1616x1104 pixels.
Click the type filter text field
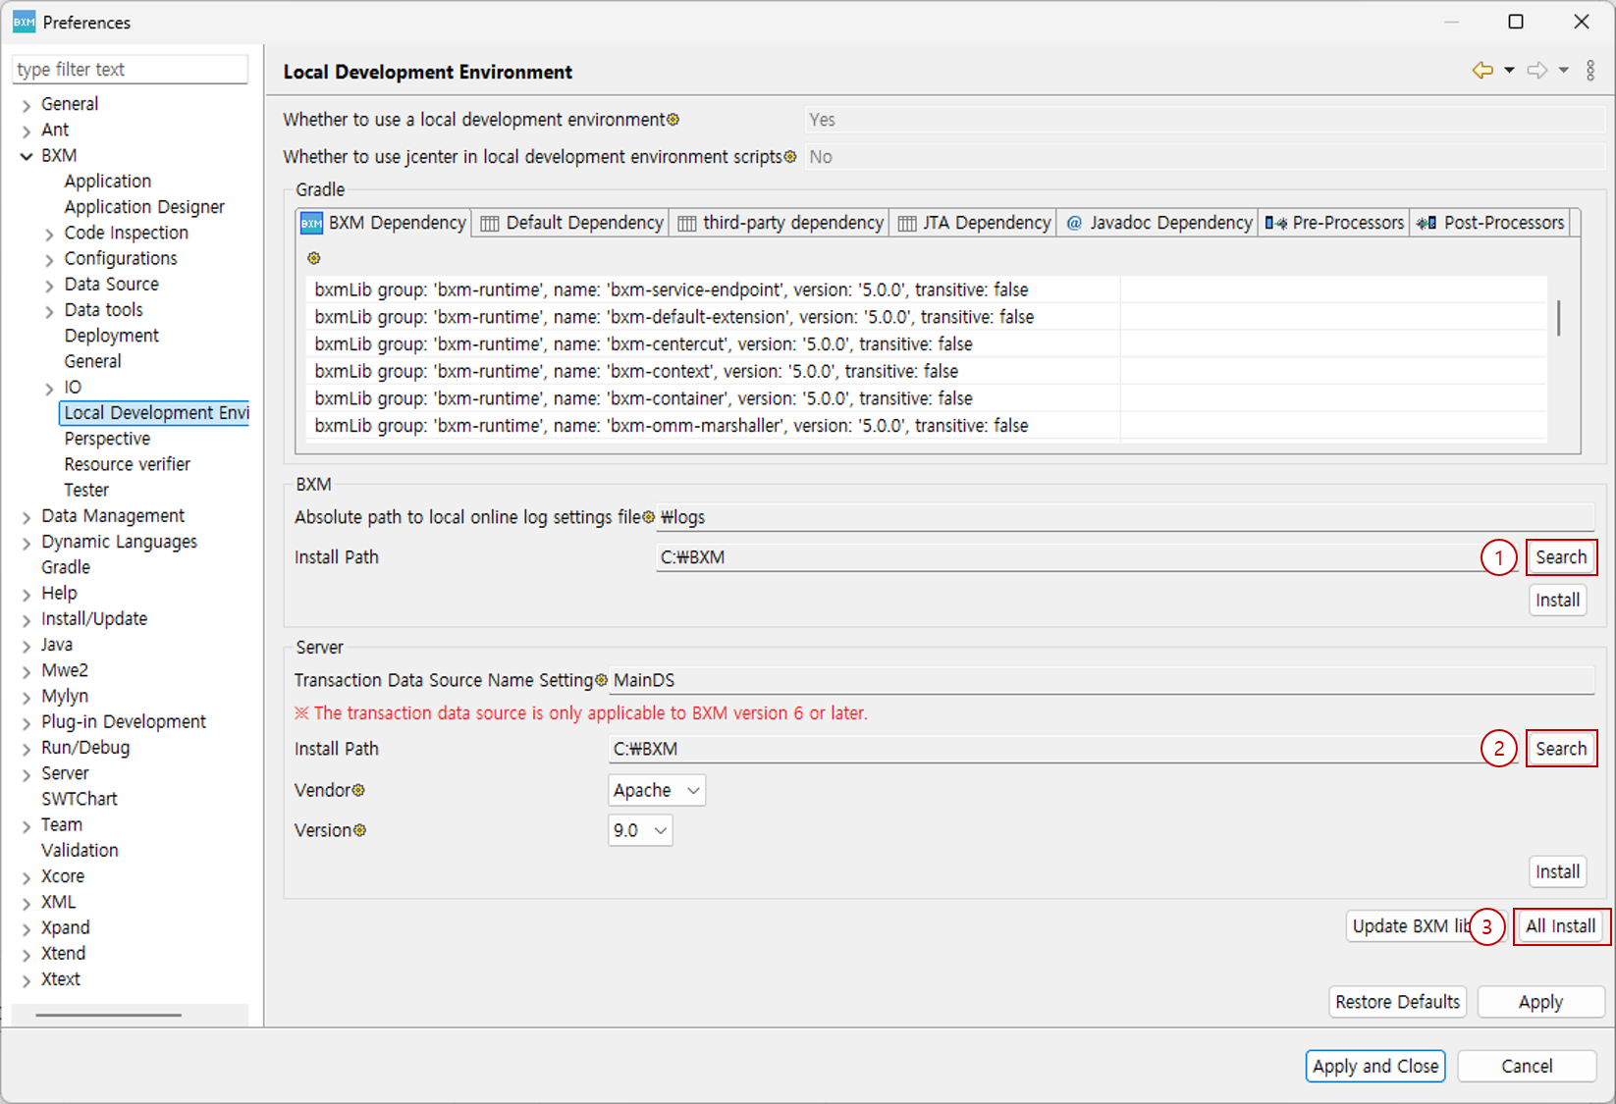[x=130, y=69]
